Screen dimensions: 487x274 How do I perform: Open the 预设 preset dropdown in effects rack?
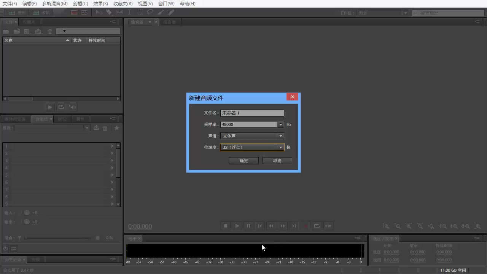52,128
